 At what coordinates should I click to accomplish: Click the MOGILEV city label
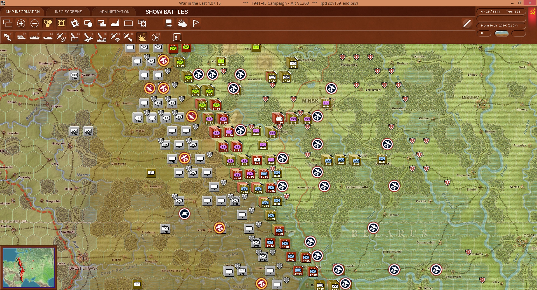pos(470,98)
